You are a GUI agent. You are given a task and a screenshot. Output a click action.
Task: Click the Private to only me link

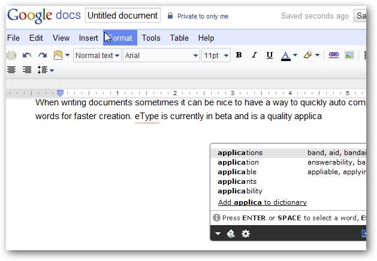203,16
